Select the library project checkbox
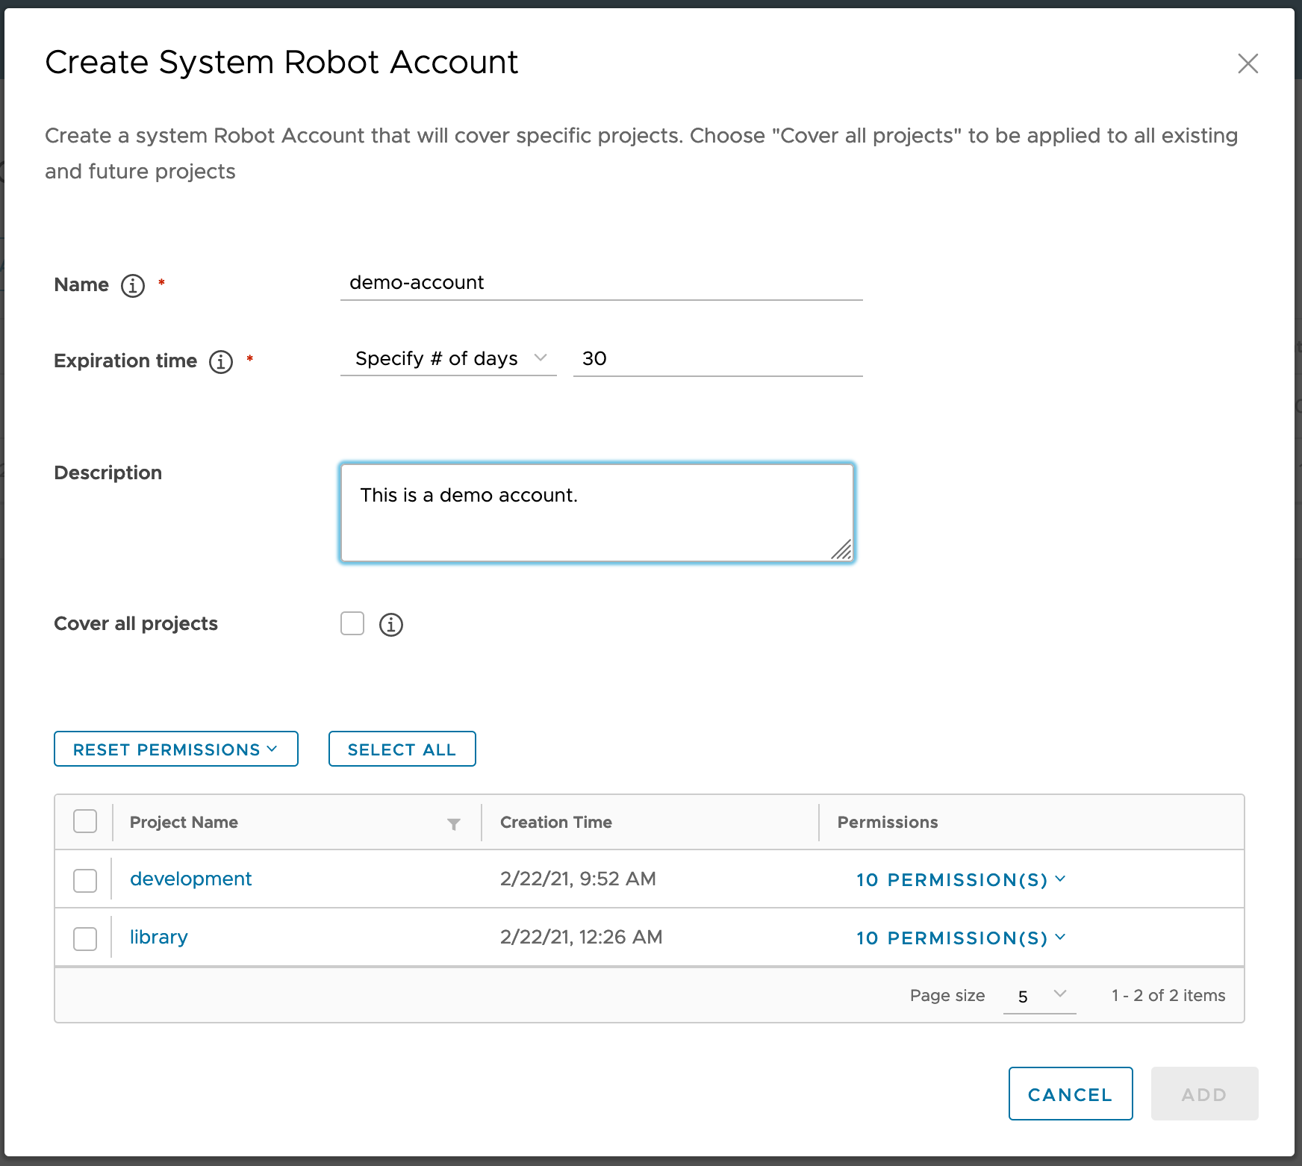 coord(85,938)
